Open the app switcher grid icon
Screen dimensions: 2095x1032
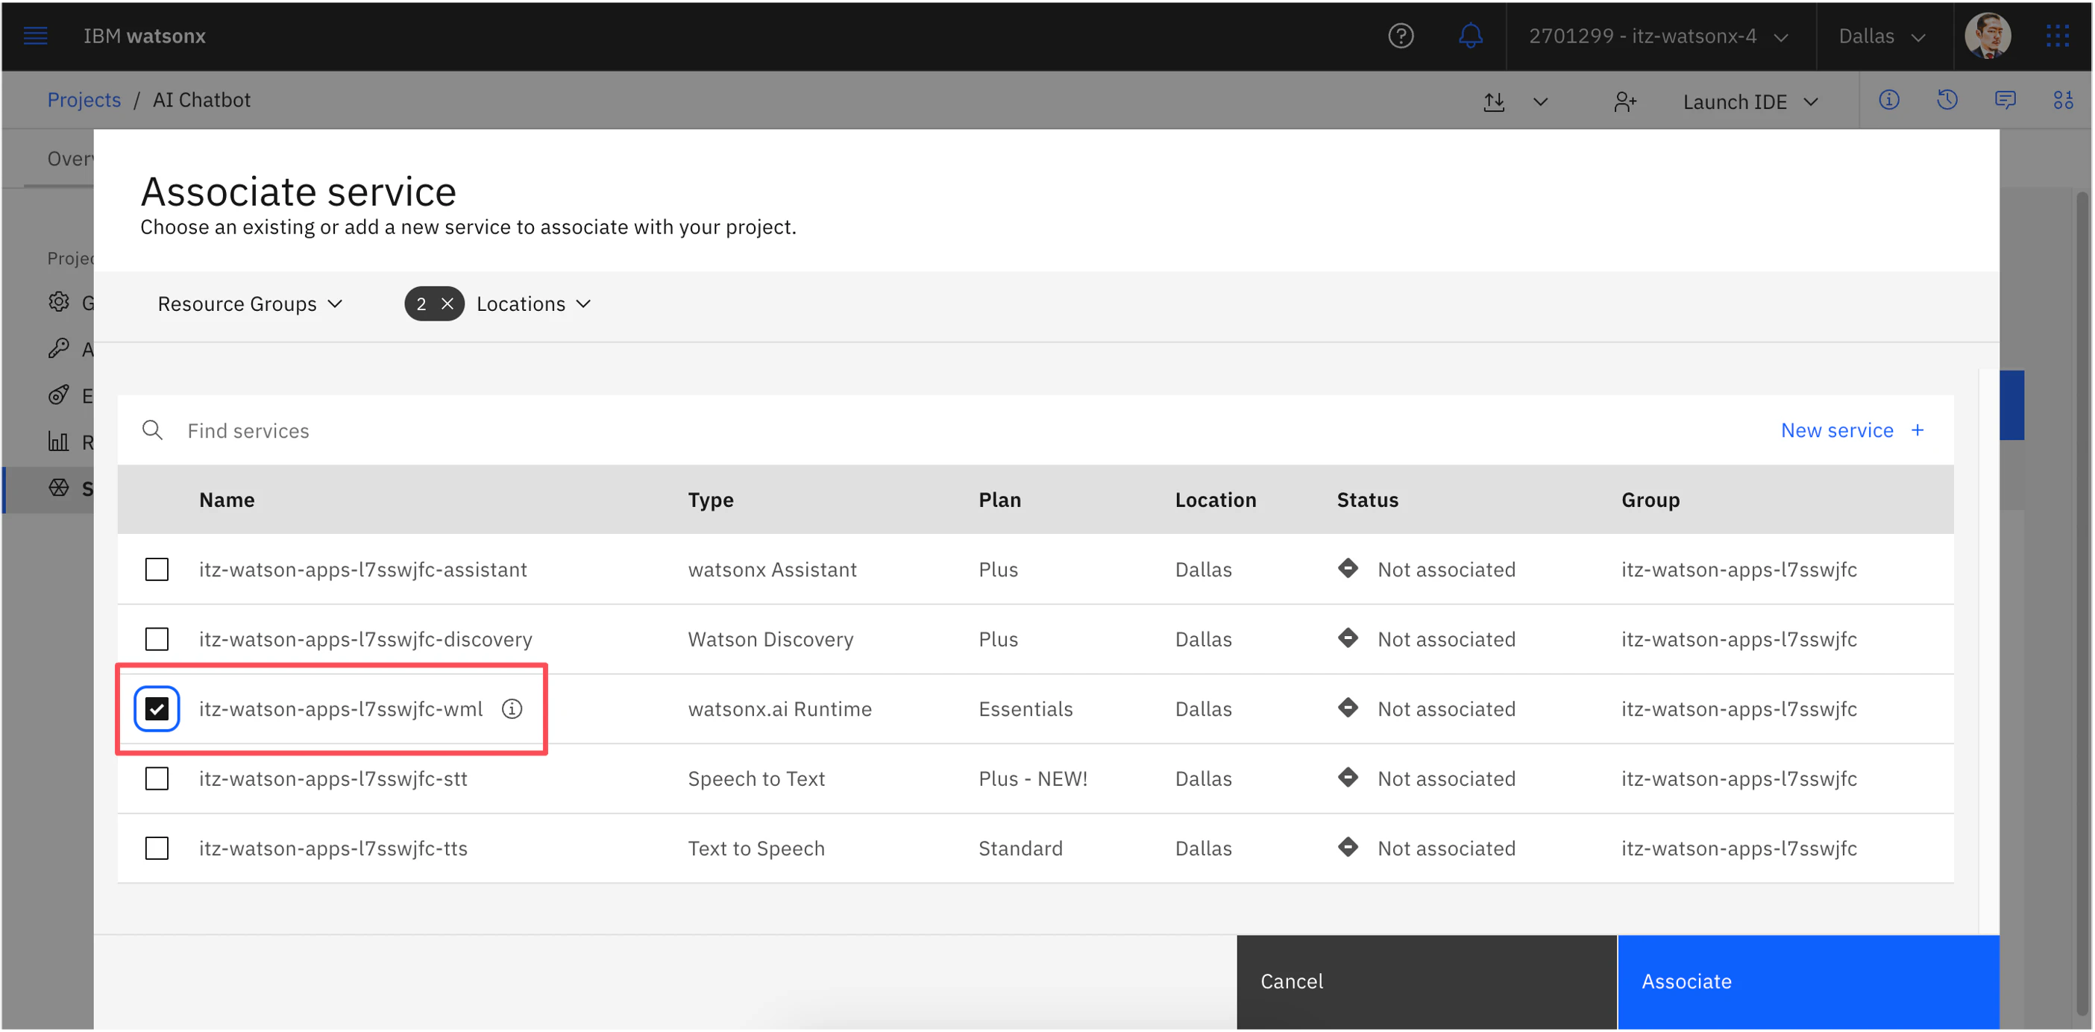[2057, 36]
